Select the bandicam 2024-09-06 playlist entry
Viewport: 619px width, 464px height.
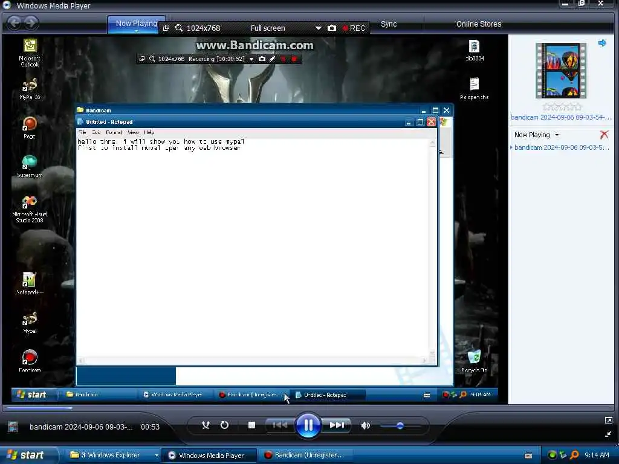(561, 147)
